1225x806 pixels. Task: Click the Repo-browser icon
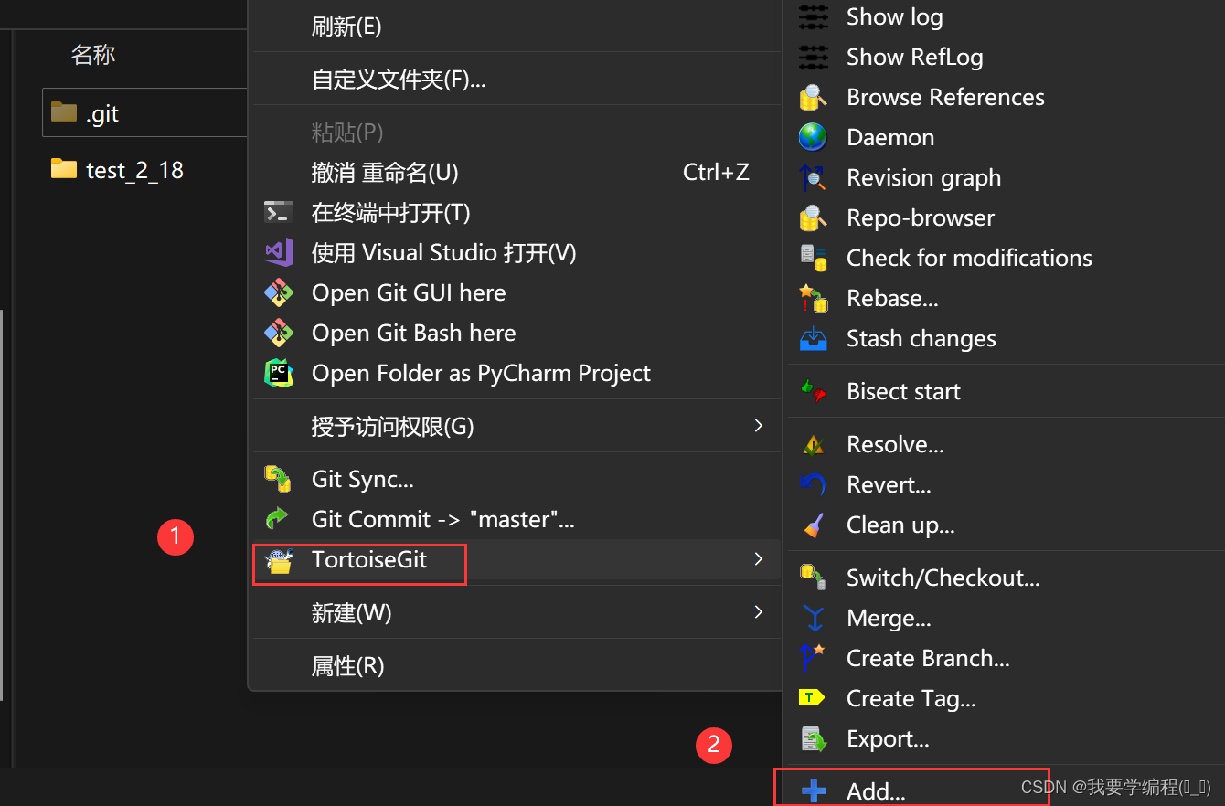(x=813, y=217)
